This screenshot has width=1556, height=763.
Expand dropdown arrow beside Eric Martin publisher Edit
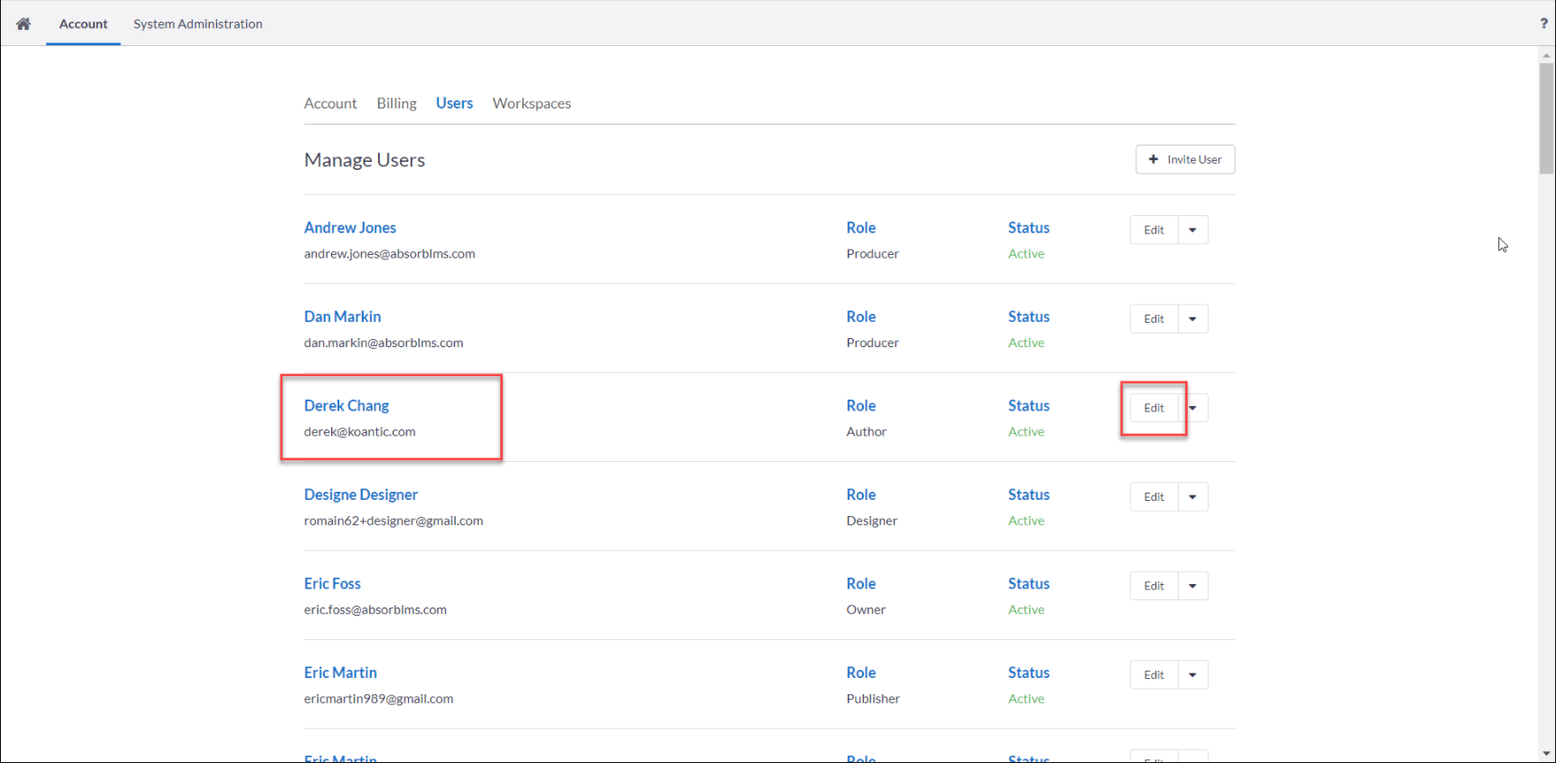(1192, 674)
